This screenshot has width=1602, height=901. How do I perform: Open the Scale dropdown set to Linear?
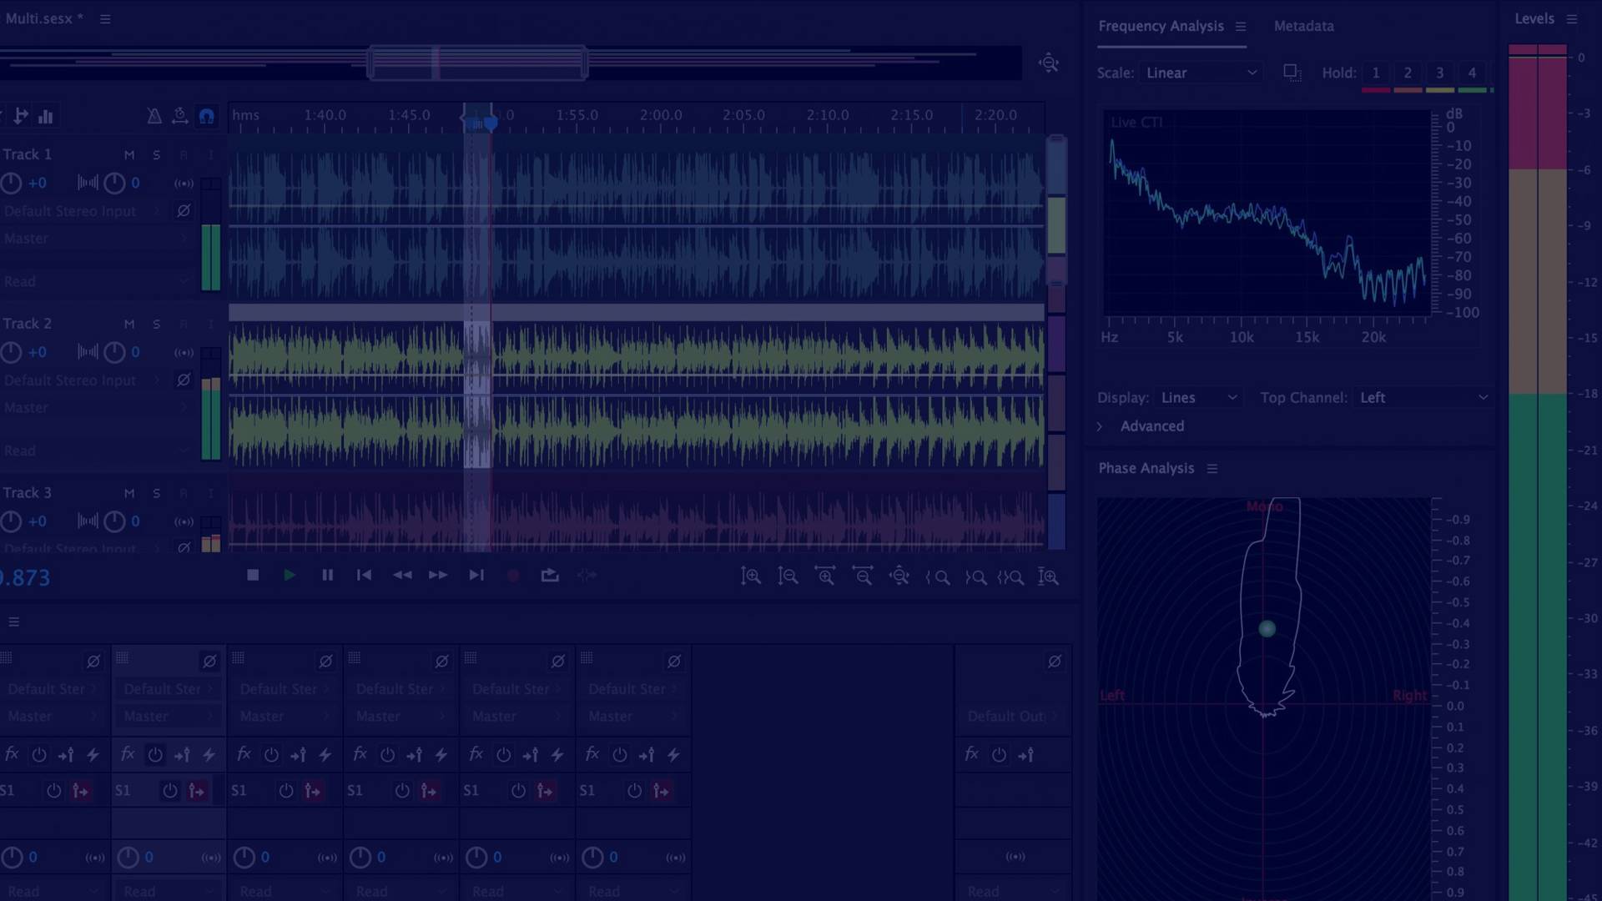click(1201, 73)
